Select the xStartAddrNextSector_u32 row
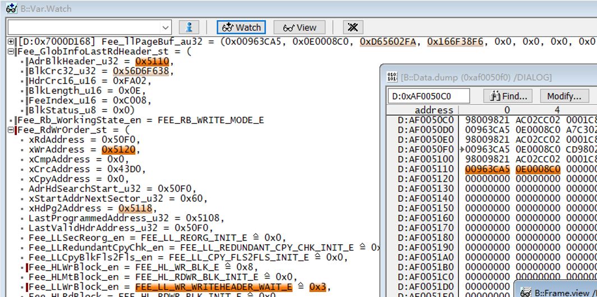This screenshot has width=597, height=297. pos(118,198)
